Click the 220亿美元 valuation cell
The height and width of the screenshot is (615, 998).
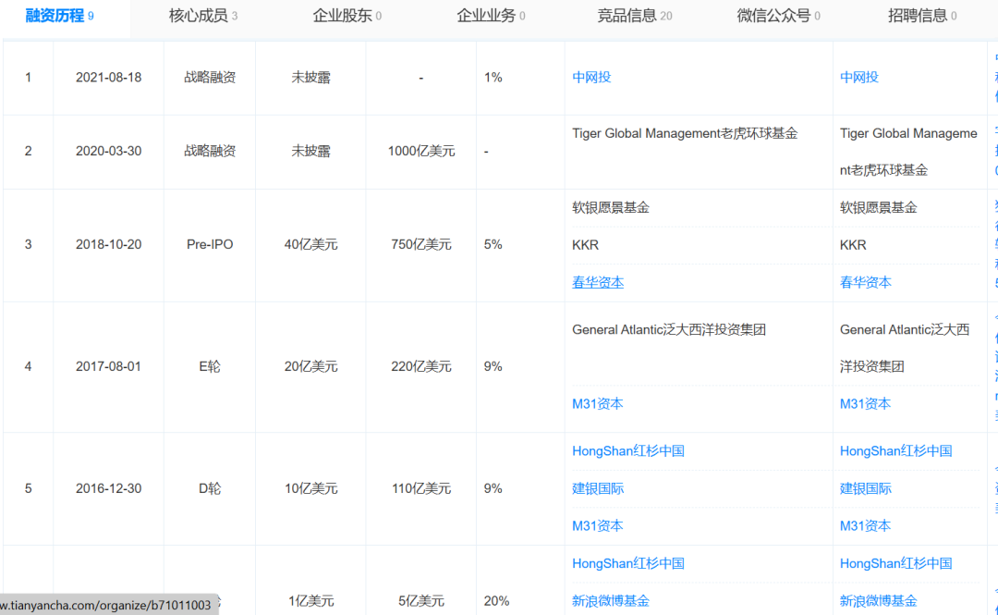[421, 366]
